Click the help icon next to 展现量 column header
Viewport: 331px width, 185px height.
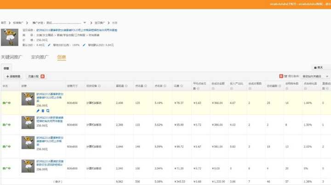pyautogui.click(x=126, y=86)
